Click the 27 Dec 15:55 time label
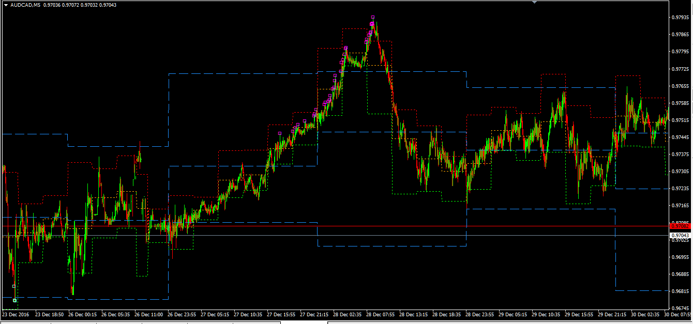The width and height of the screenshot is (693, 324). pos(281,314)
